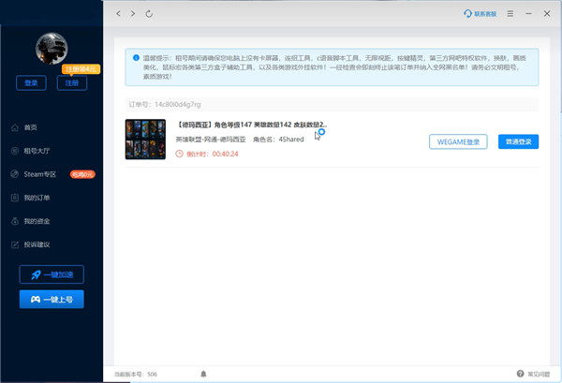Screen dimensions: 562x383
Task: Click the 【德玛西亚】角色等级147 order title
Action: click(x=251, y=125)
